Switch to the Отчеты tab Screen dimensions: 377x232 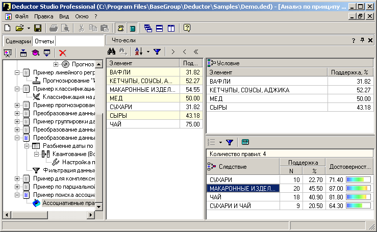click(44, 41)
